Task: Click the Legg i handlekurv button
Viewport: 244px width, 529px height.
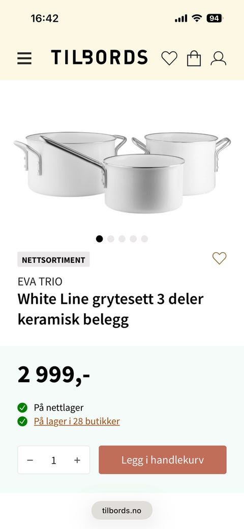Action: tap(163, 460)
